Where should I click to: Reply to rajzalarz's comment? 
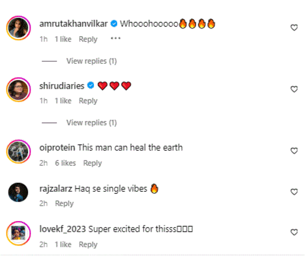coord(64,204)
